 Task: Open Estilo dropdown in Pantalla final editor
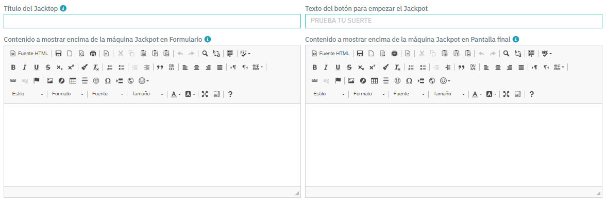tap(329, 94)
